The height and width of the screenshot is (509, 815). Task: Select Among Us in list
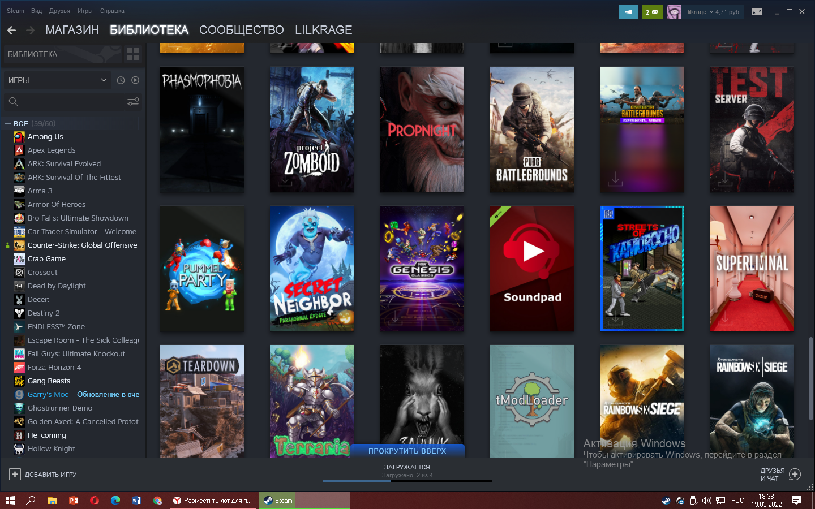coord(45,137)
